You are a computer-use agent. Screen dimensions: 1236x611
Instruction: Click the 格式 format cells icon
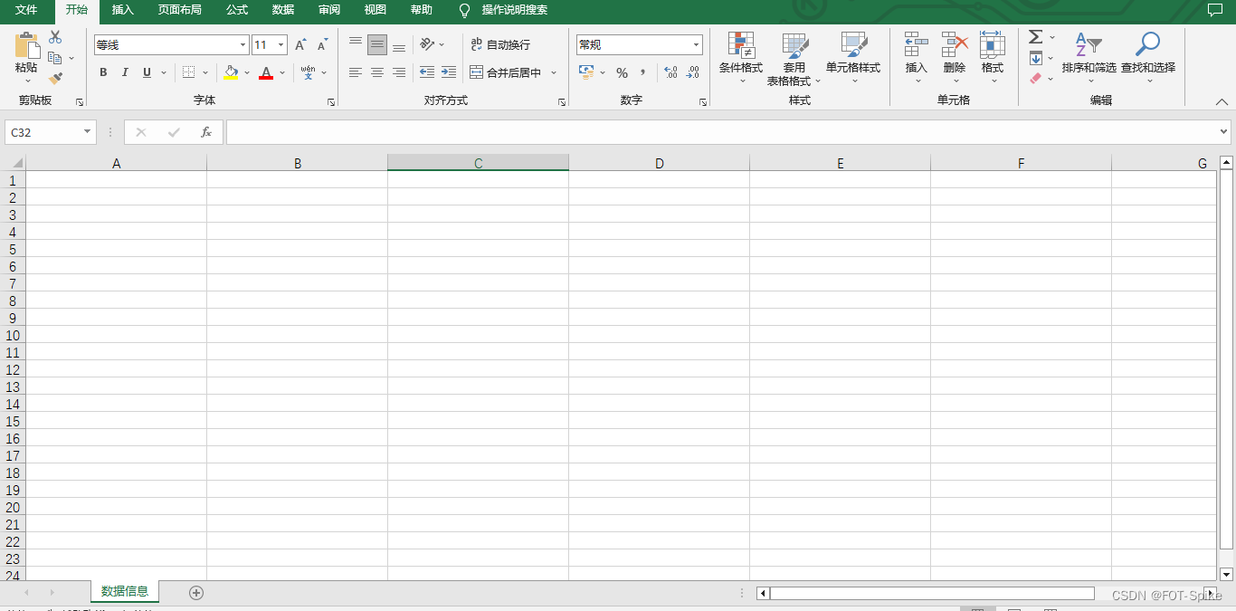coord(993,44)
